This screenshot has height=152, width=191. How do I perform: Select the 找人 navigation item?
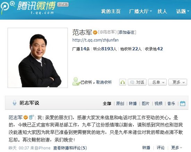click(x=162, y=11)
